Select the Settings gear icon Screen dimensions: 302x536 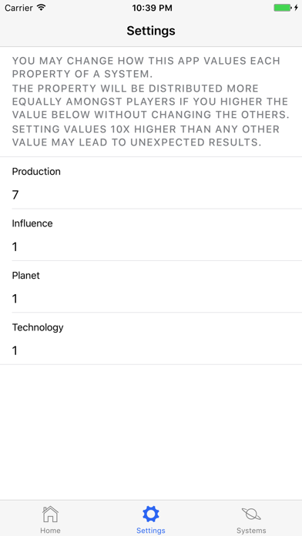coord(151,514)
